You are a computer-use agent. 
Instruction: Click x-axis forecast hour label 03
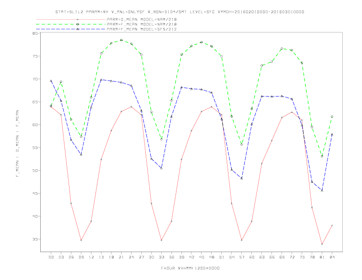pos(61,257)
